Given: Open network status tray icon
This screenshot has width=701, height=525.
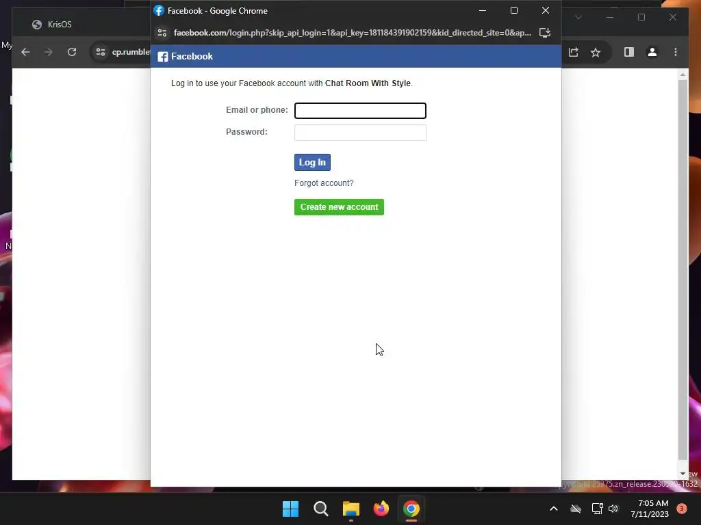Looking at the screenshot, I should coord(597,509).
